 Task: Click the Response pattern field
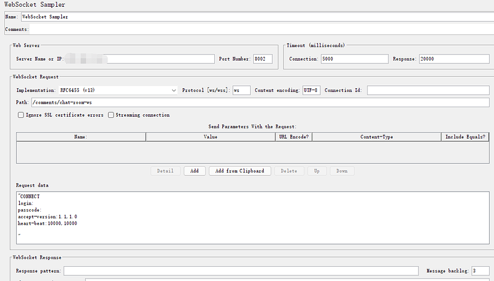(x=241, y=271)
